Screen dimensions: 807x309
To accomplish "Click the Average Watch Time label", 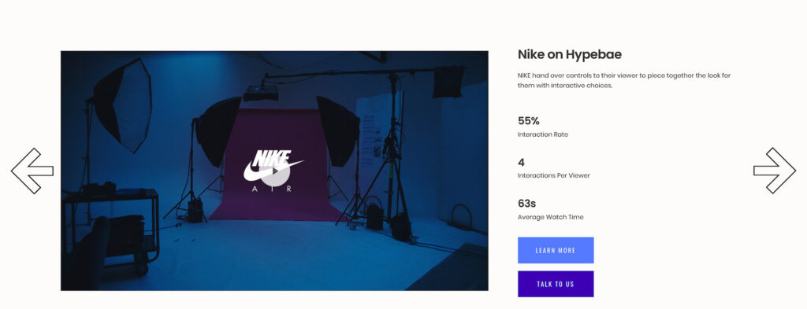I will [551, 217].
